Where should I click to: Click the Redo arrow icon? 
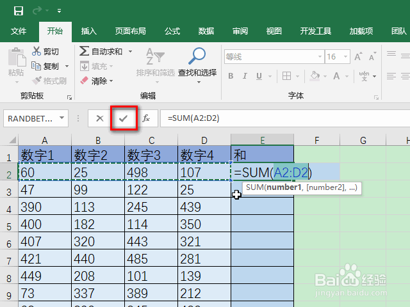pos(37,11)
